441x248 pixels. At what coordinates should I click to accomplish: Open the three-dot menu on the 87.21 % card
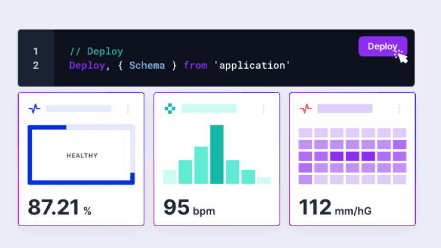[x=128, y=109]
